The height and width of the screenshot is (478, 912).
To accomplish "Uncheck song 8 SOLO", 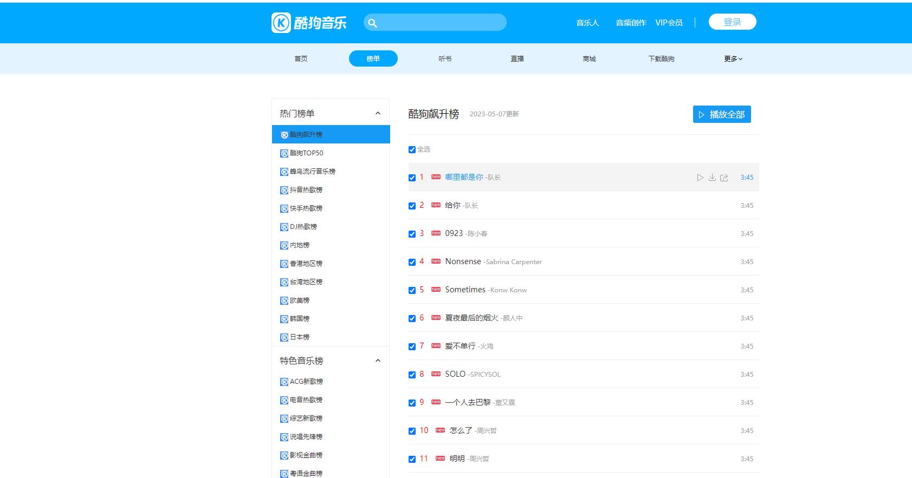I will [x=412, y=375].
